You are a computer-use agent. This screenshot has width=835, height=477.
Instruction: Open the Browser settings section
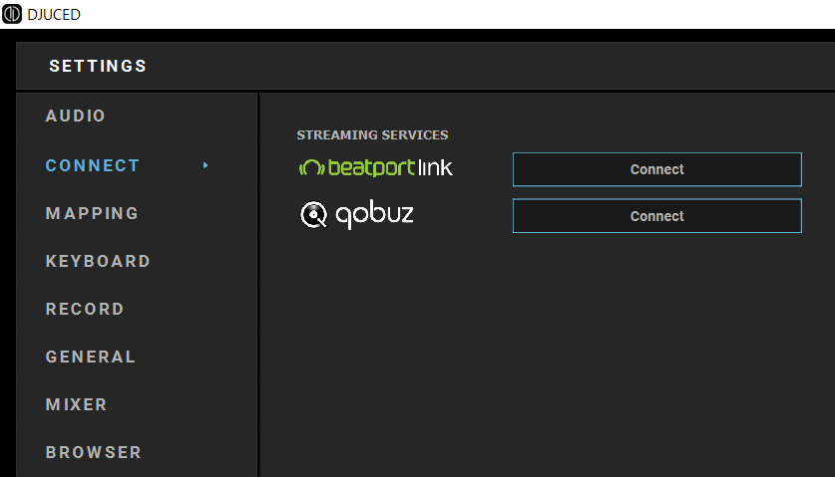tap(94, 452)
